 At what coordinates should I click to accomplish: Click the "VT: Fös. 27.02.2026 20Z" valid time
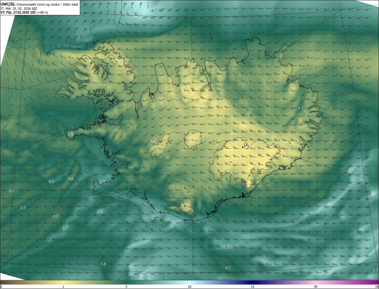pyautogui.click(x=18, y=12)
